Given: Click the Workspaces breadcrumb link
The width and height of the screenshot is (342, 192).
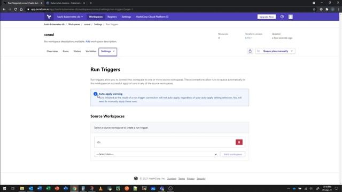Looking at the screenshot, I should (x=74, y=25).
